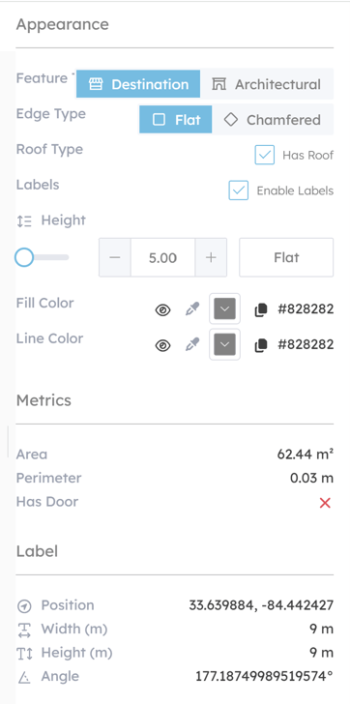Screen dimensions: 350x704
Task: Increase height with the plus stepper
Action: pos(211,257)
